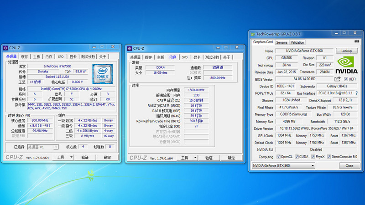Click the Intel Core i7 badge in CPU-Z

102,74
